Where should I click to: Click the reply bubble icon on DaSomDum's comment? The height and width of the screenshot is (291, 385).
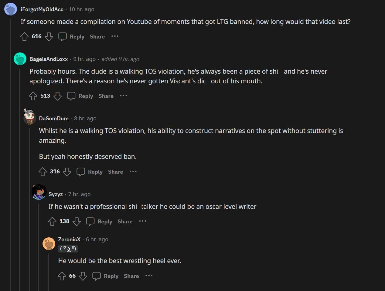(80, 172)
